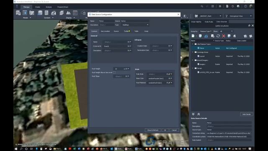Viewport: 268px width, 151px height.
Task: Click the add database data source icon
Action: 200,36
